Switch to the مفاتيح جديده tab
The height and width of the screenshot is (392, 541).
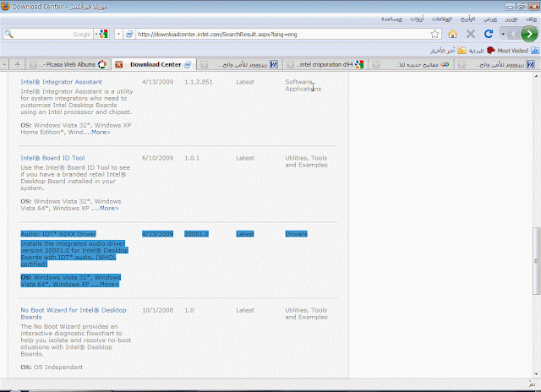(x=411, y=64)
